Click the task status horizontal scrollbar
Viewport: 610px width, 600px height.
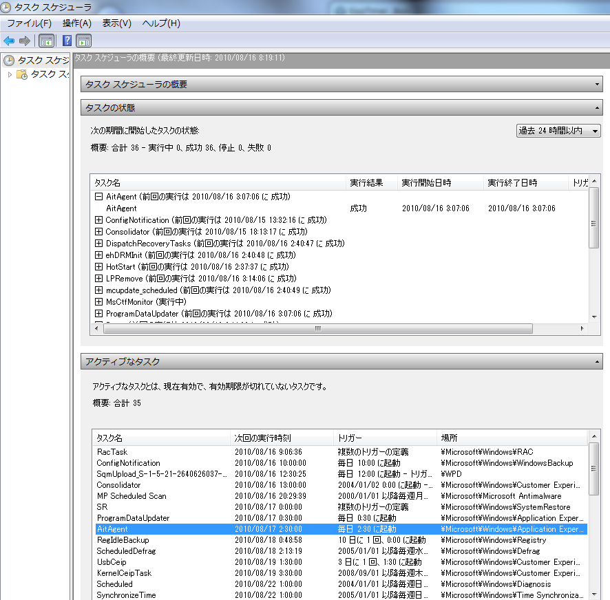coord(317,329)
